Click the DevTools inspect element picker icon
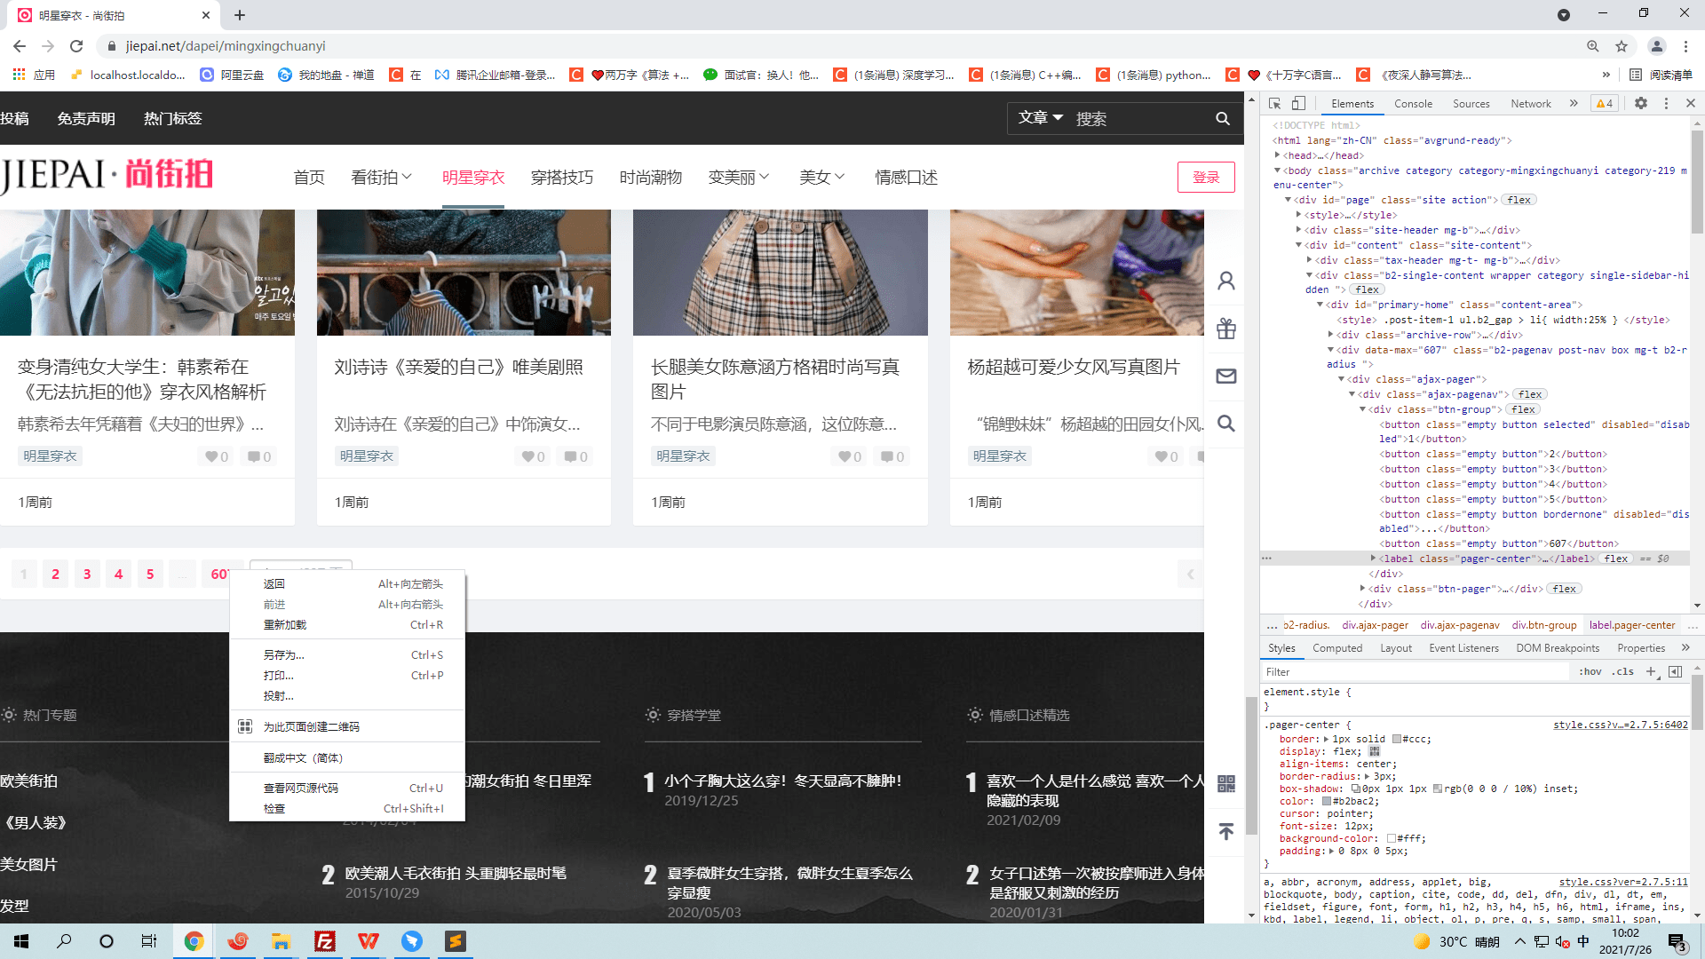Screen dimensions: 1705x959 click(x=1274, y=104)
